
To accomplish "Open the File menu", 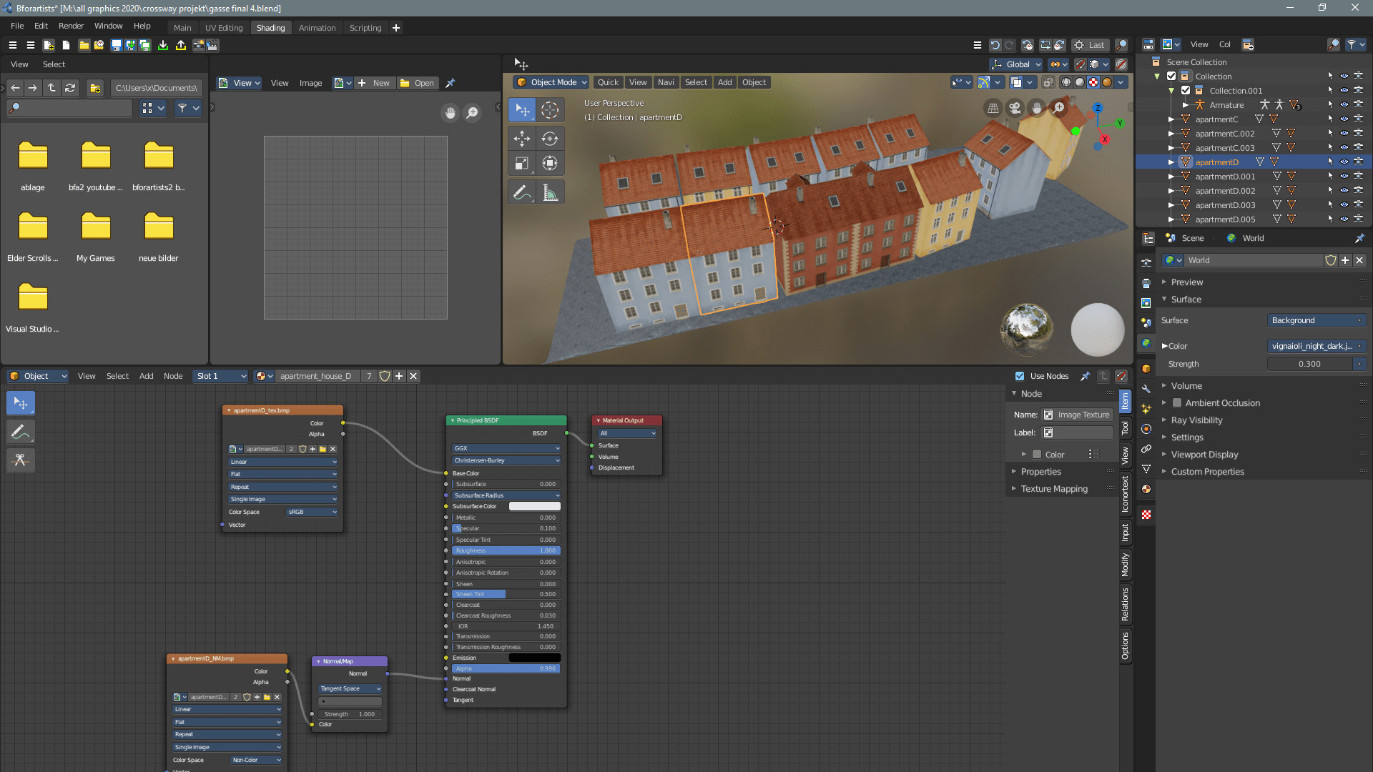I will pos(17,26).
